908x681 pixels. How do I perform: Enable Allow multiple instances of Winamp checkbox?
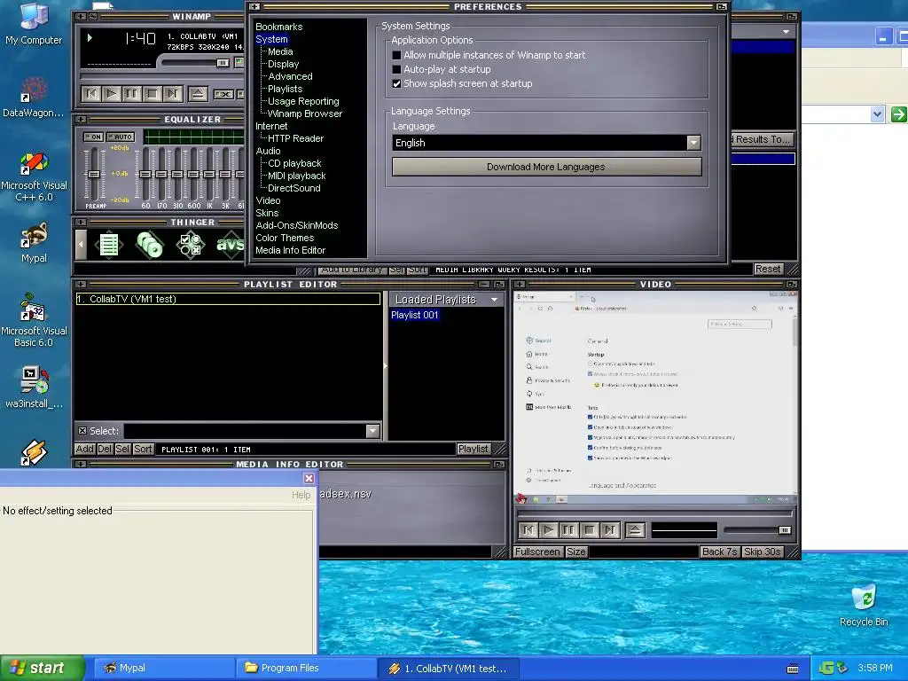396,55
